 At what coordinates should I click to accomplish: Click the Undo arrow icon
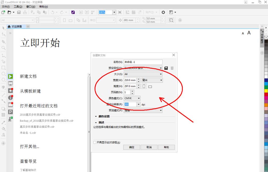click(x=53, y=12)
